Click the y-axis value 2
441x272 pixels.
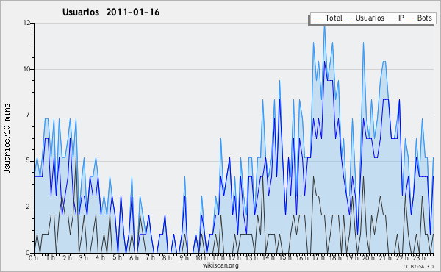[x=29, y=207]
